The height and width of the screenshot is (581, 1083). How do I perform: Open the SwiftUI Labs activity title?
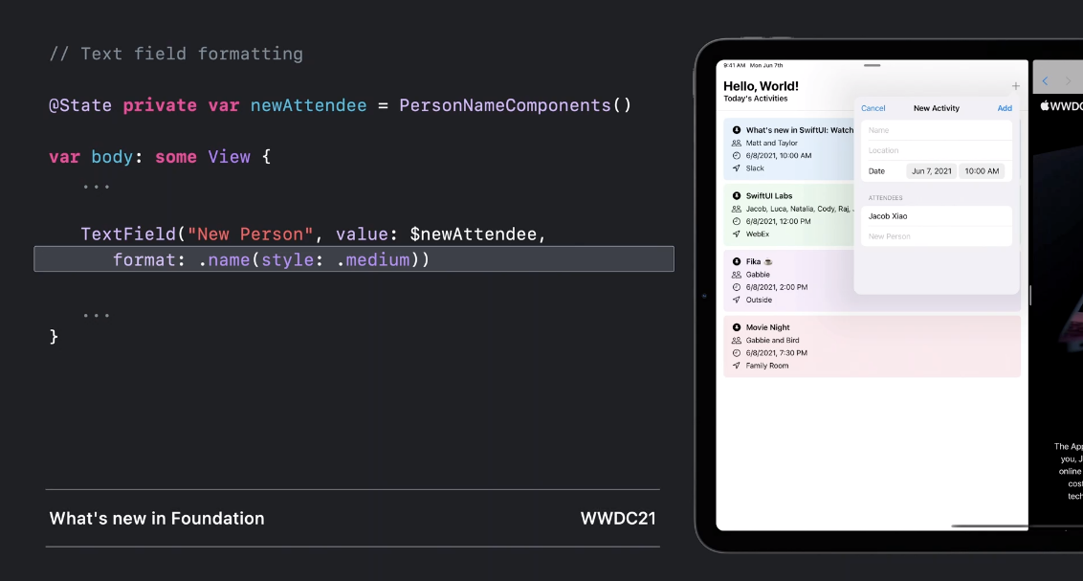click(x=769, y=195)
